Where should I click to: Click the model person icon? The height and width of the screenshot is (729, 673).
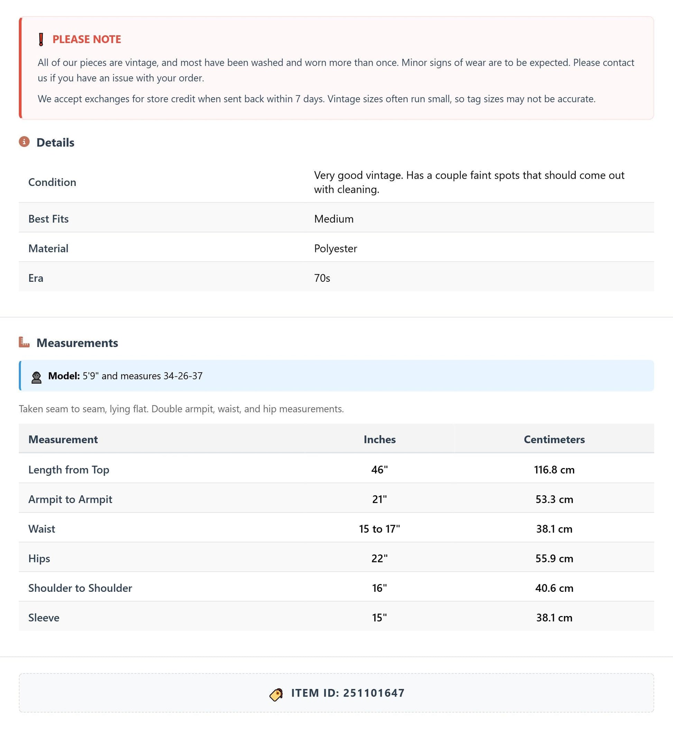(36, 377)
